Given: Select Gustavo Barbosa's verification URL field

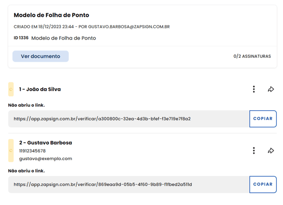Looking at the screenshot, I should coord(129,184).
